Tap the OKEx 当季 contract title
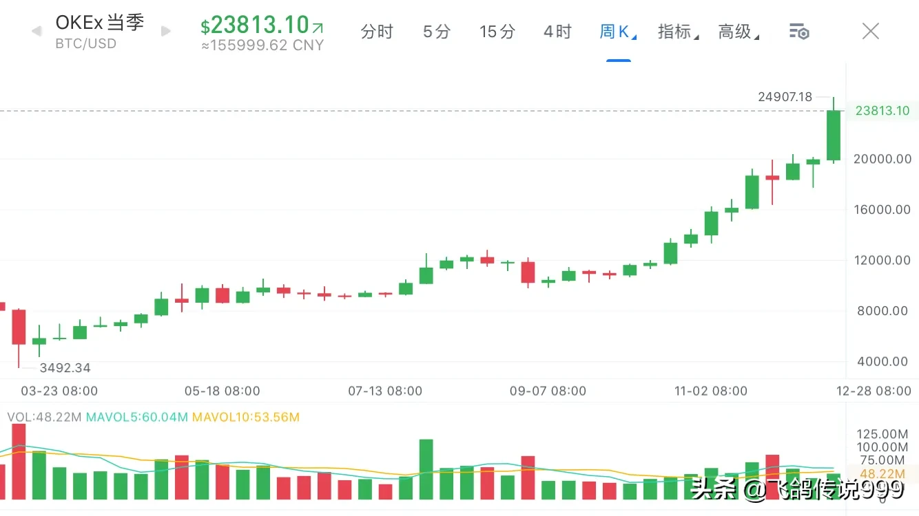This screenshot has width=919, height=516. (100, 22)
